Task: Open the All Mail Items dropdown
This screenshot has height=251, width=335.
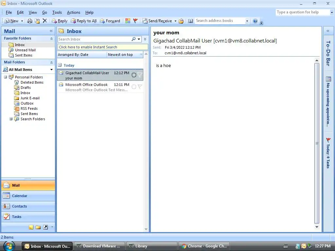Action: coord(51,70)
